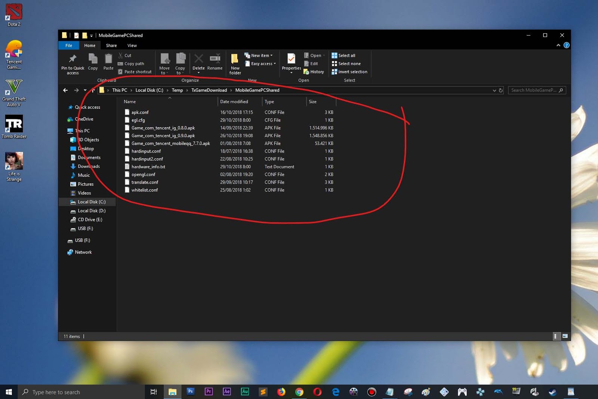Open Google Chrome from the taskbar

pos(299,392)
